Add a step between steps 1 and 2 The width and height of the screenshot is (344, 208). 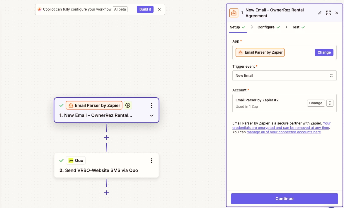coord(106,138)
